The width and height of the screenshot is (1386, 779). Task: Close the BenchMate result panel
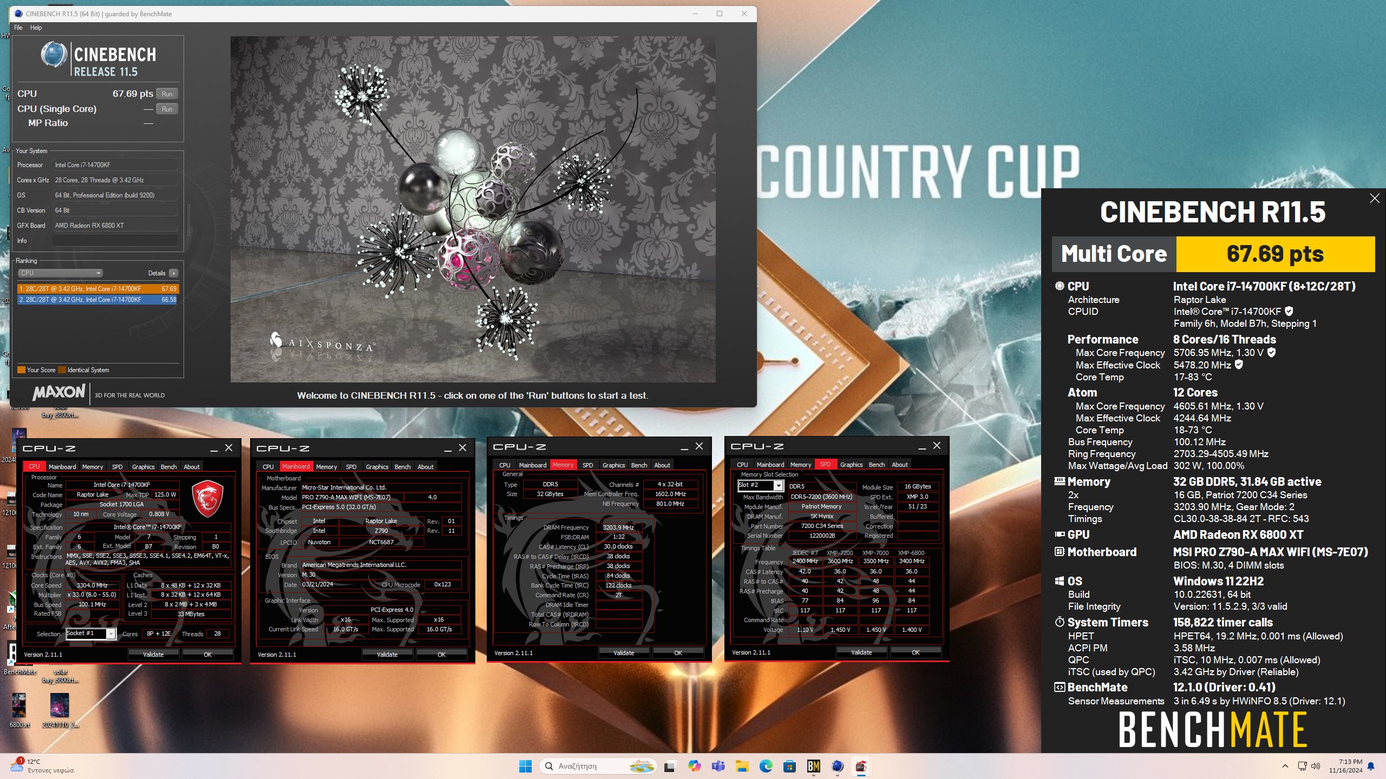(1374, 199)
